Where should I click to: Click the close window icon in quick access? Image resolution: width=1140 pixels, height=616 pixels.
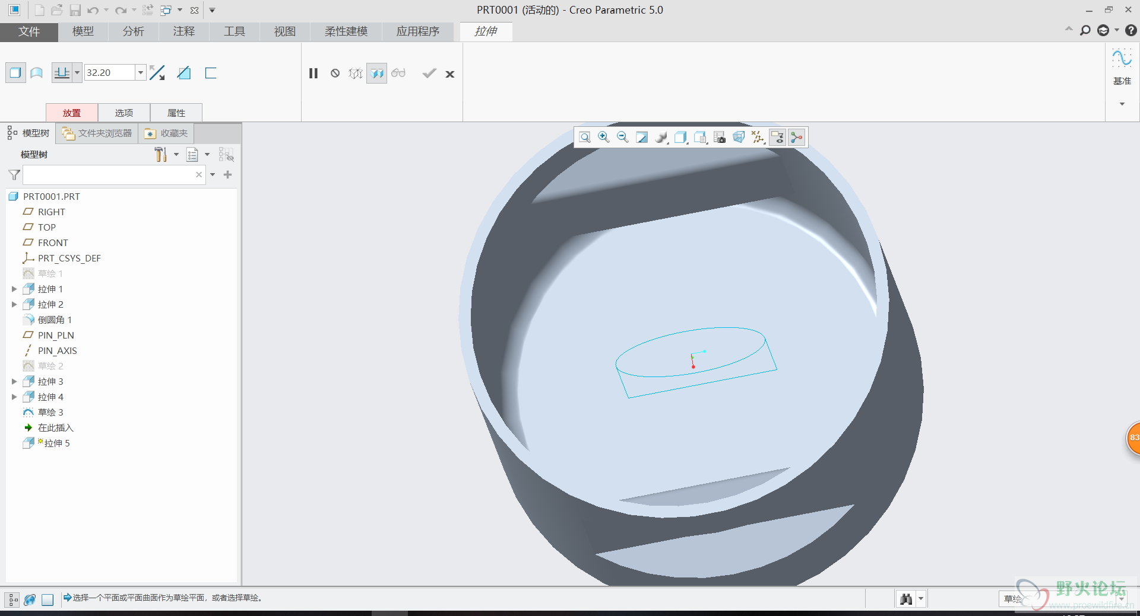pos(194,10)
